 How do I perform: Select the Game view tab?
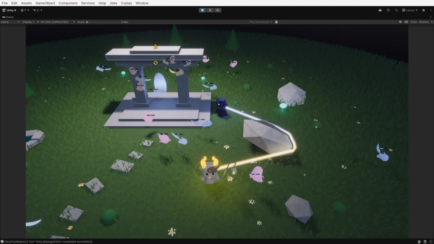point(8,17)
